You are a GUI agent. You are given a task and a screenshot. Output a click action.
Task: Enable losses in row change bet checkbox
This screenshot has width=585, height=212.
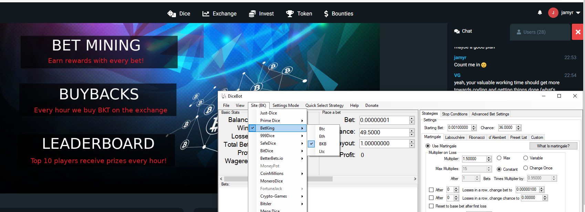[x=431, y=190]
